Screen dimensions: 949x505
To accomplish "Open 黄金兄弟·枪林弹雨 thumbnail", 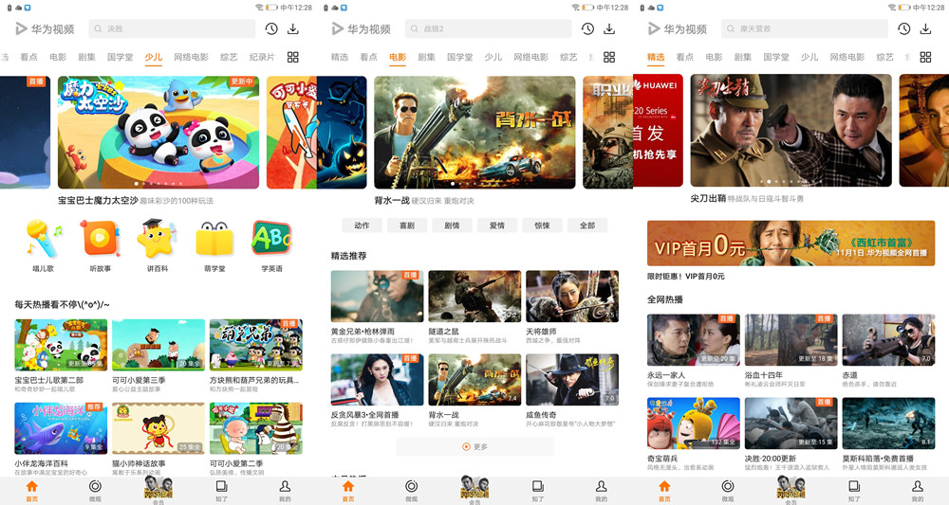I will click(377, 296).
